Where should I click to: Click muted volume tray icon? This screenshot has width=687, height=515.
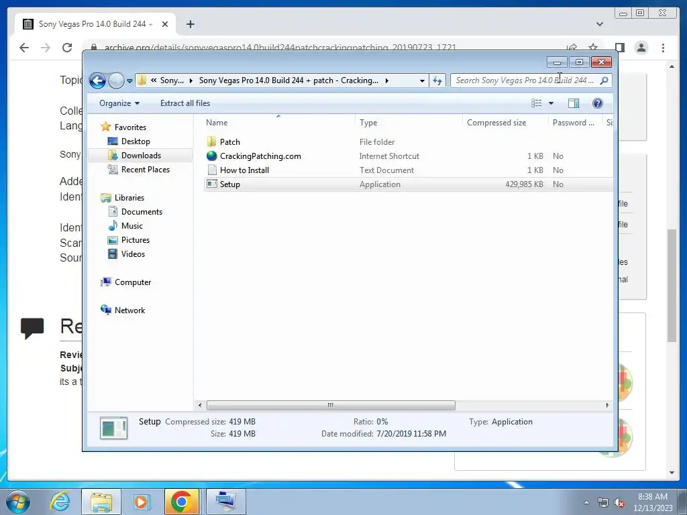pos(619,502)
